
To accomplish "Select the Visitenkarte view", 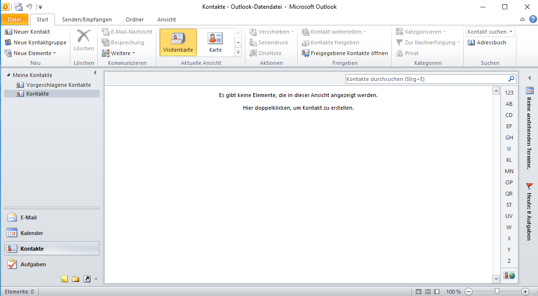I will pos(178,42).
